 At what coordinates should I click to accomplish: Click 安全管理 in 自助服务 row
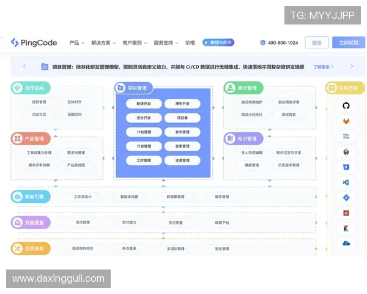coord(222,249)
